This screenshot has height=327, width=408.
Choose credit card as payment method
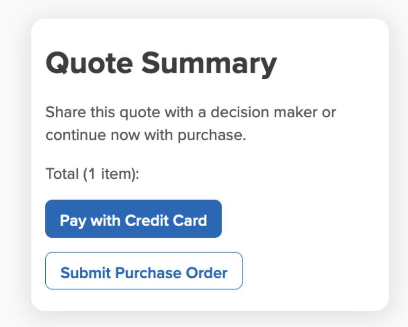click(133, 218)
